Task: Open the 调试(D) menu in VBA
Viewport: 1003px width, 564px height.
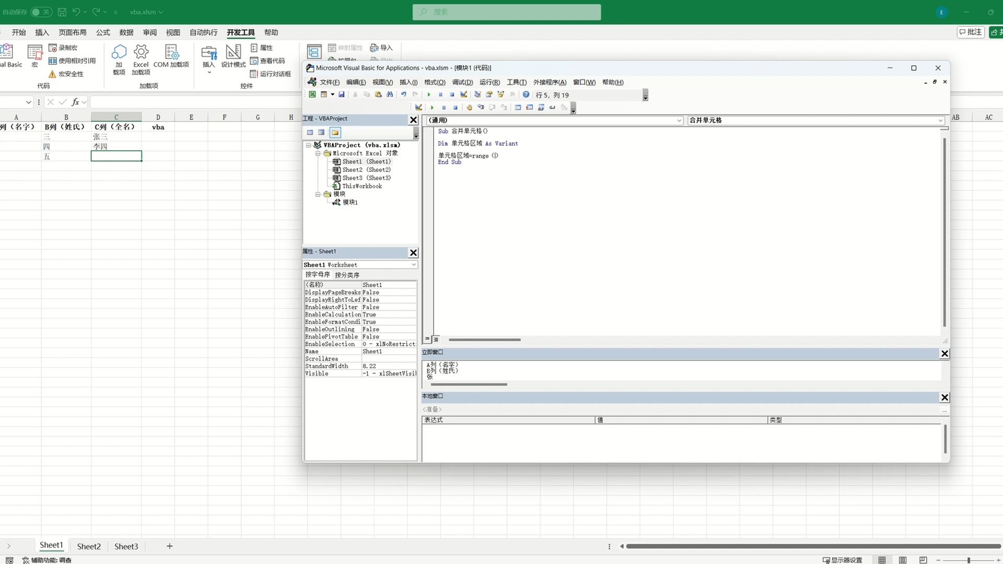Action: point(462,82)
